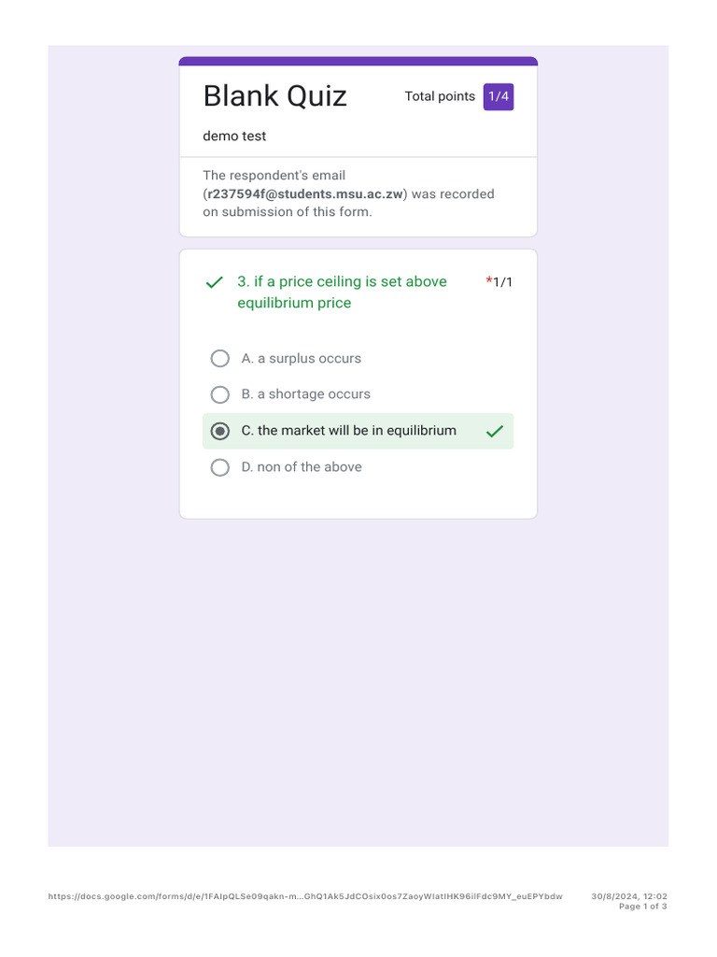Click the 'Total points' label
The width and height of the screenshot is (717, 957).
(x=440, y=96)
